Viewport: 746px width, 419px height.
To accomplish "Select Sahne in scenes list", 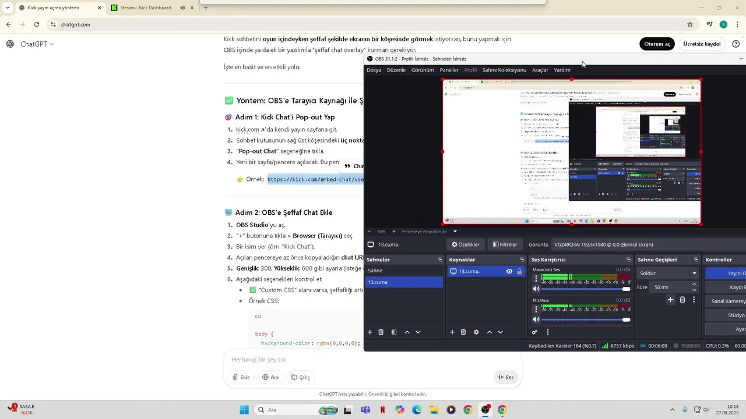I will pyautogui.click(x=404, y=271).
